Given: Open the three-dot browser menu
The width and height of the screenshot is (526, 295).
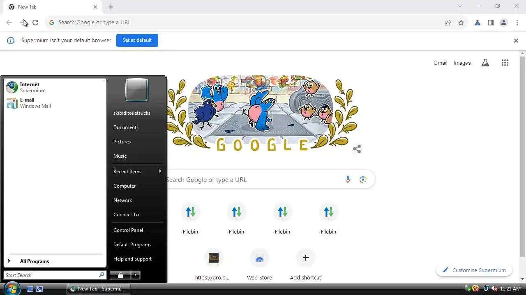Looking at the screenshot, I should tap(517, 23).
